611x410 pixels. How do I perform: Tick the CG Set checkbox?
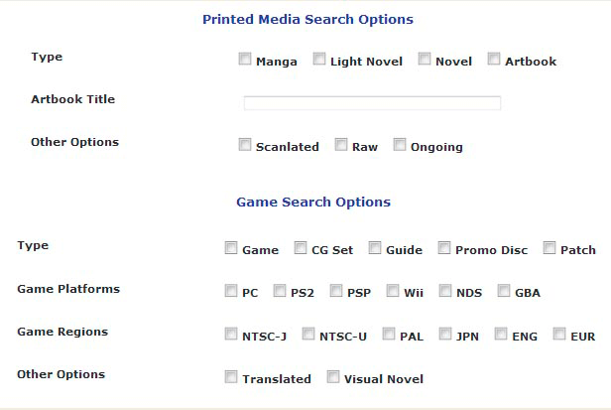coord(301,248)
